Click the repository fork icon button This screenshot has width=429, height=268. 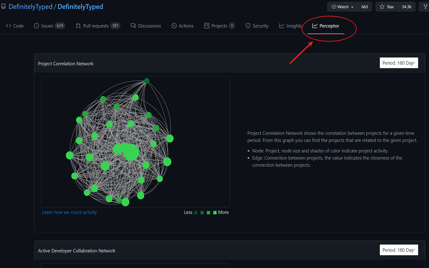[x=425, y=7]
